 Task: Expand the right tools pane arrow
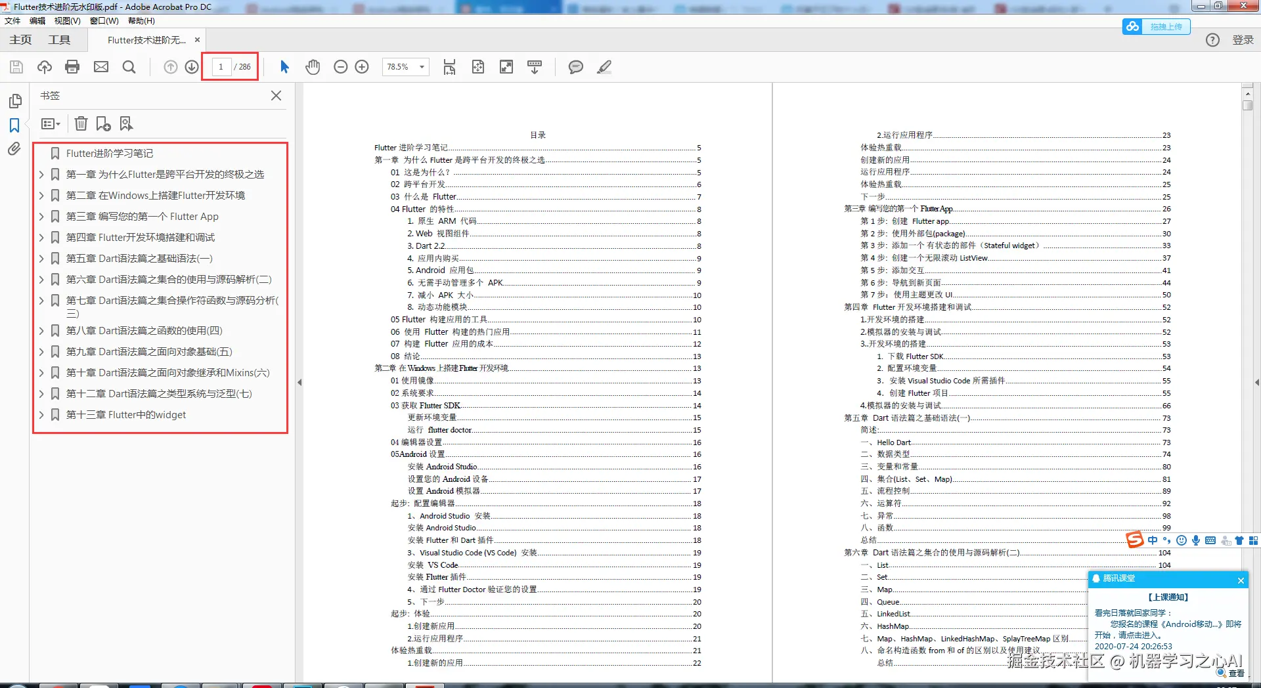tap(1256, 382)
